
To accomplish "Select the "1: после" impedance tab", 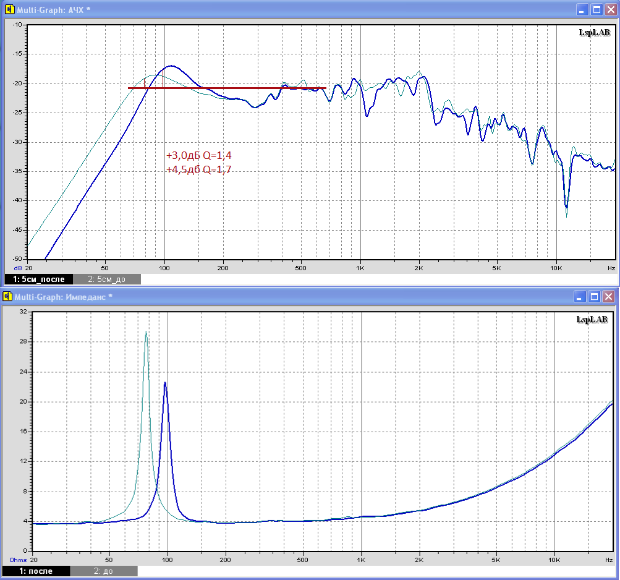I will [x=36, y=571].
